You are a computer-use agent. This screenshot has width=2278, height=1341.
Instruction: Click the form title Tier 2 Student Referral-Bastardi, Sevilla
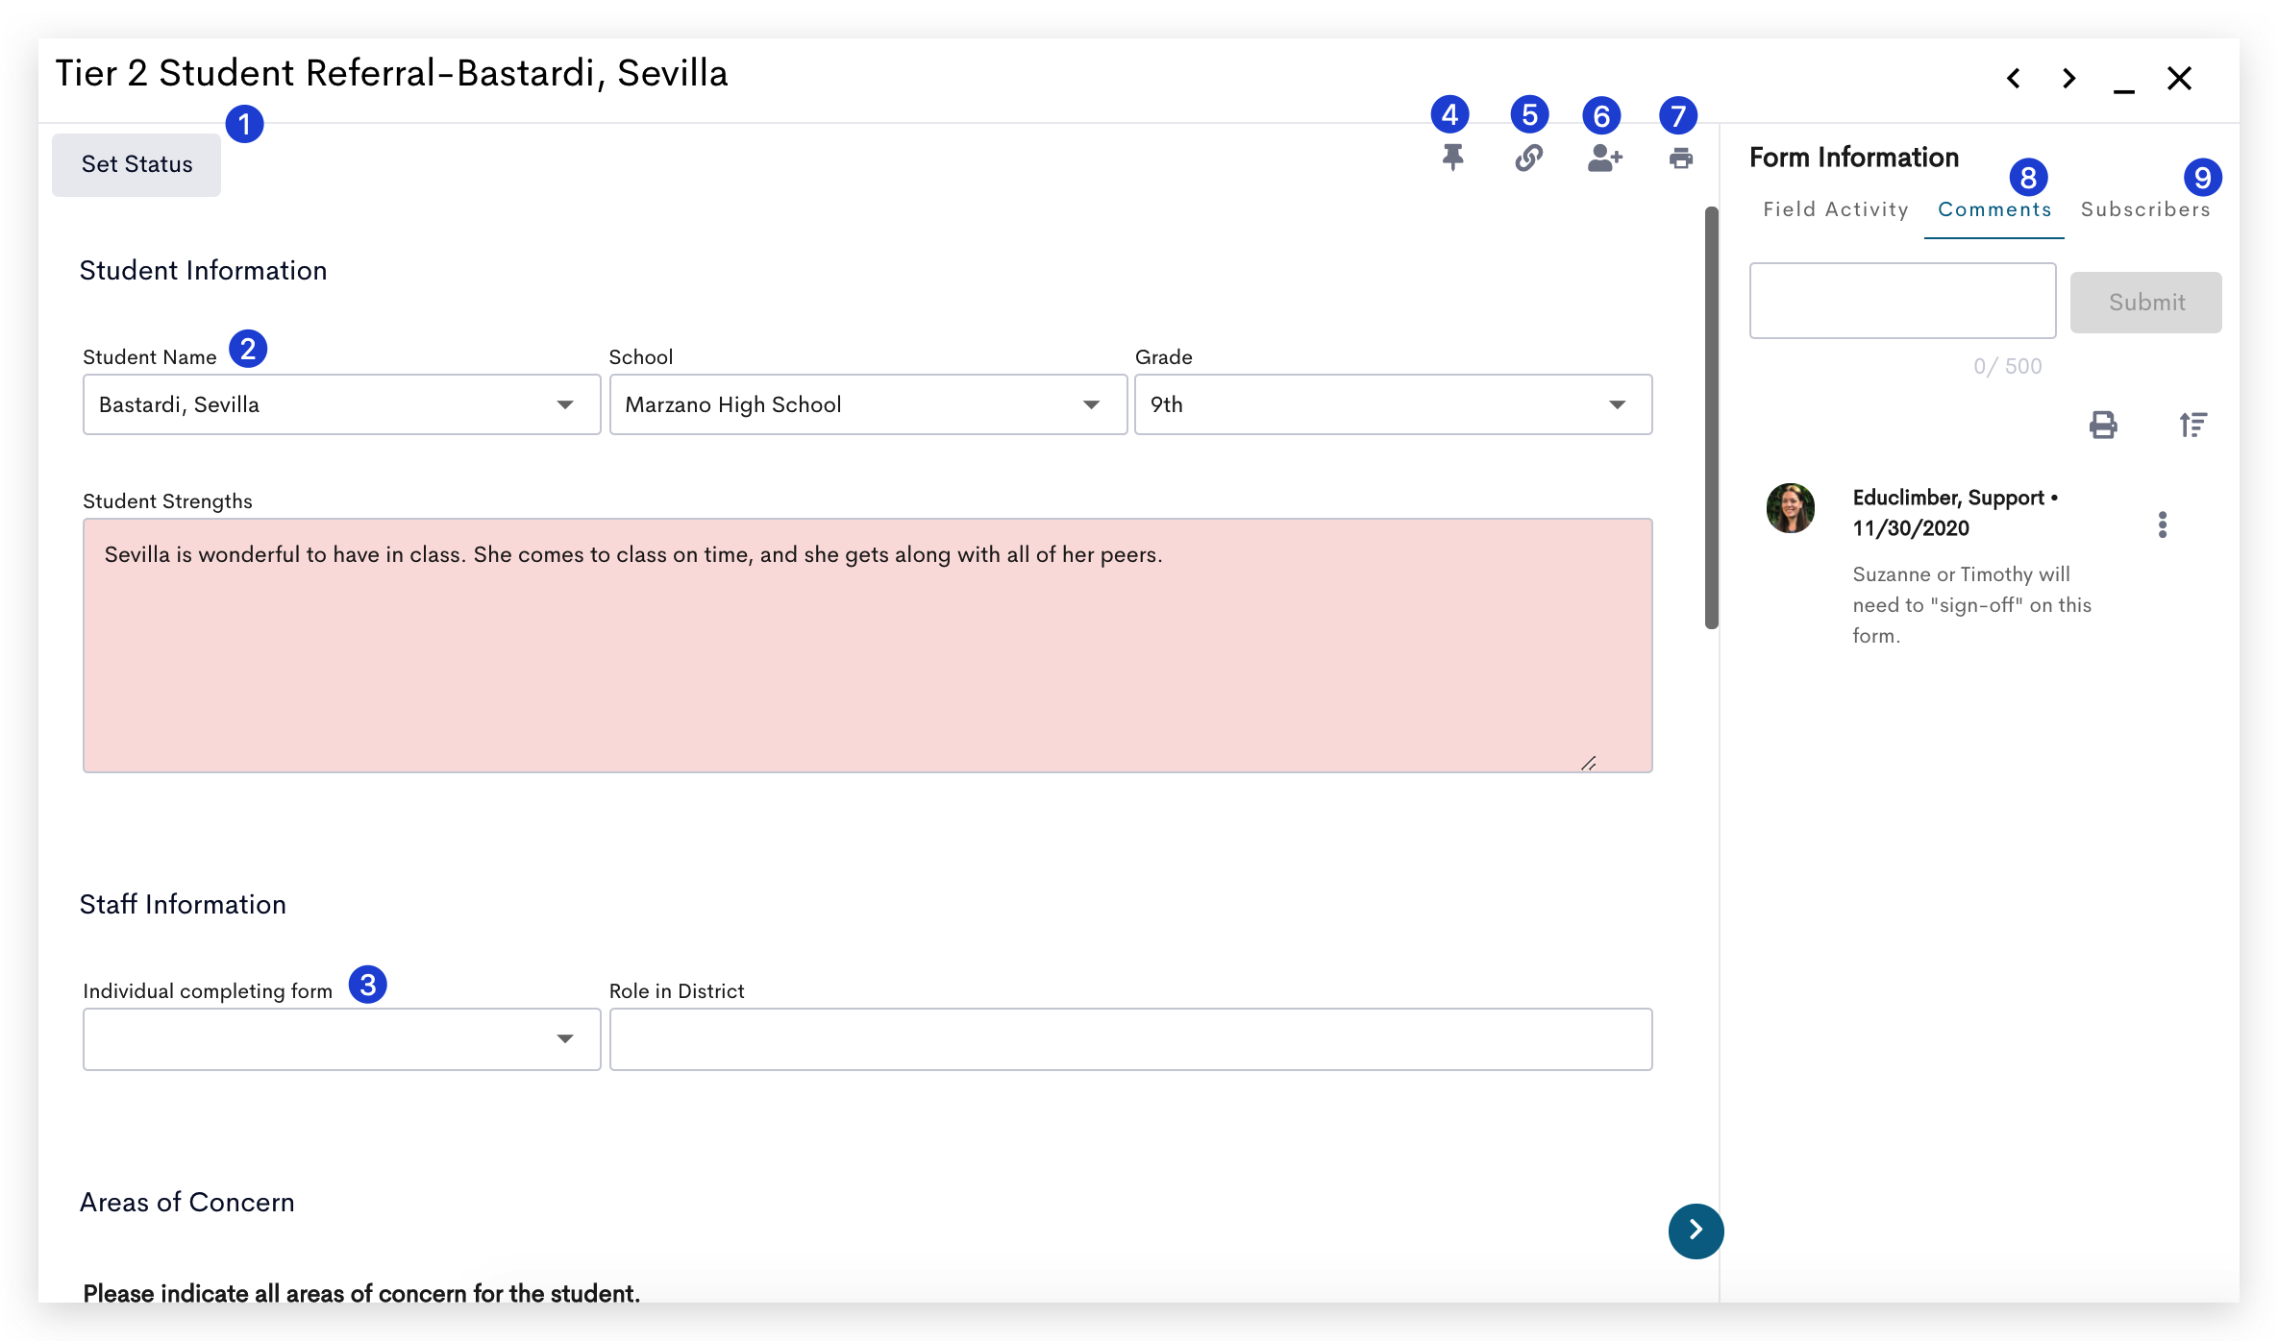click(x=391, y=73)
